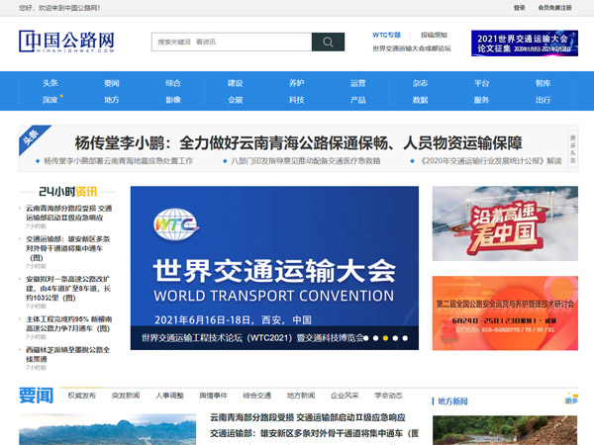Select 产品 in navigation bar
Screen dimensions: 594x445
click(x=358, y=100)
